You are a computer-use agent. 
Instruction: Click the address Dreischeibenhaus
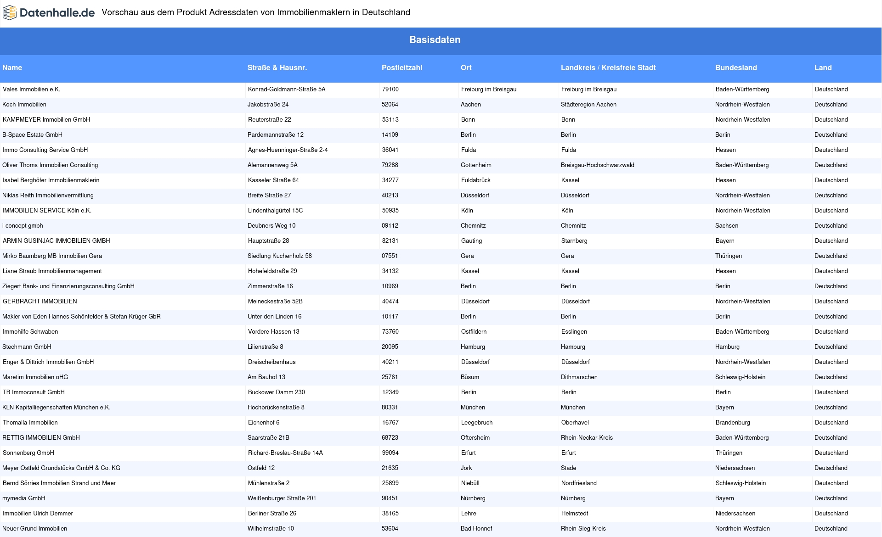coord(272,362)
